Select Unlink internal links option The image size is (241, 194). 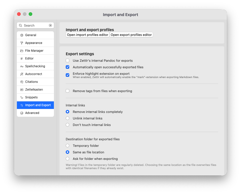[67, 118]
